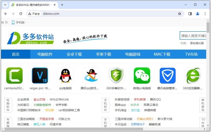211x132 pixels.
Task: Click the 单机游戏 side category label
Action: click(203, 105)
